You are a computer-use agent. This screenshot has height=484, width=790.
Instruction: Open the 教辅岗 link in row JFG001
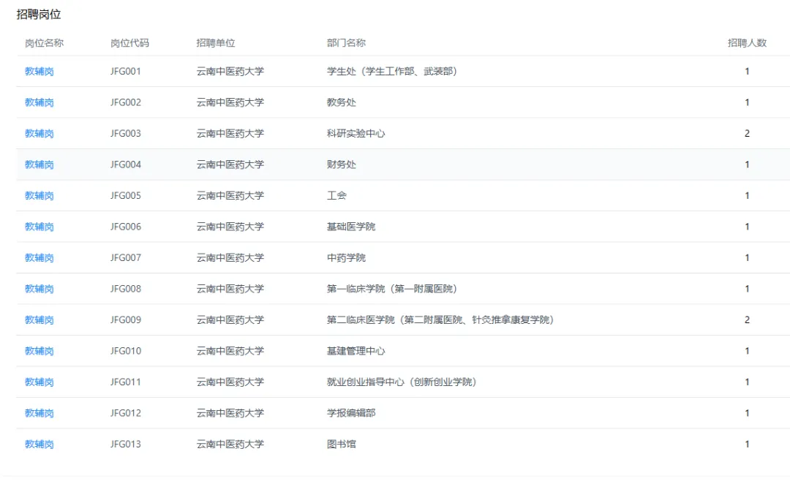click(x=39, y=72)
